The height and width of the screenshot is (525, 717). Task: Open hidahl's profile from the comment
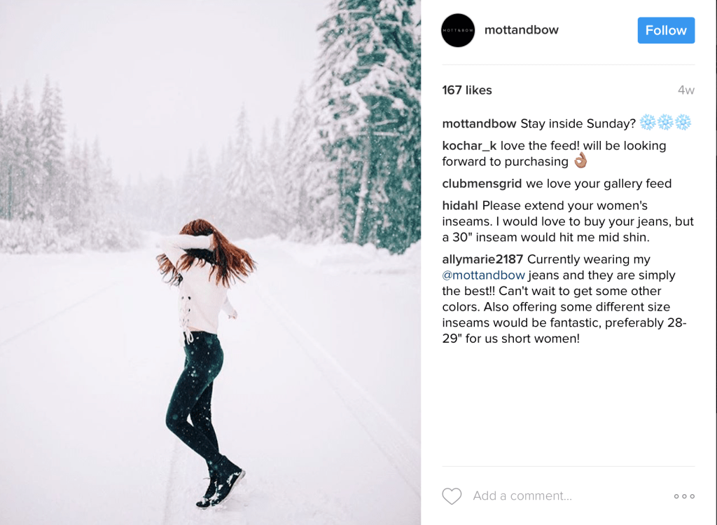coord(460,206)
